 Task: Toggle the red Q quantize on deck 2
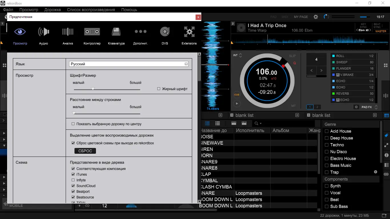pos(295,63)
